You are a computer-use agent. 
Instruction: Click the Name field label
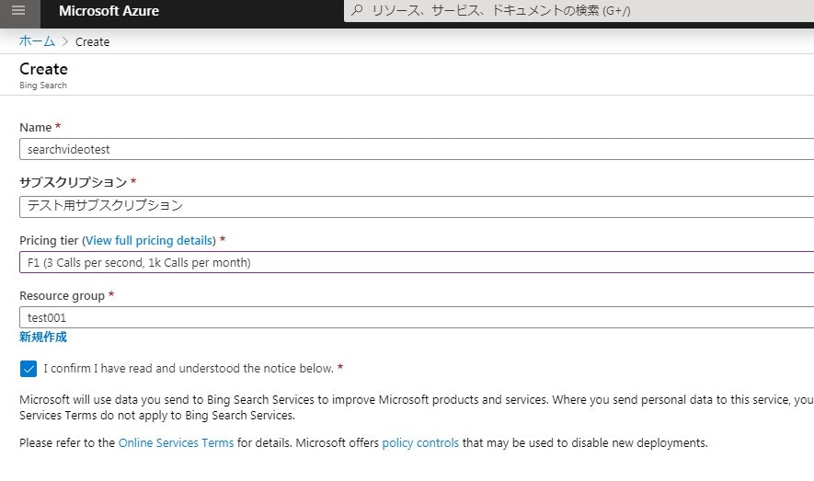[35, 128]
